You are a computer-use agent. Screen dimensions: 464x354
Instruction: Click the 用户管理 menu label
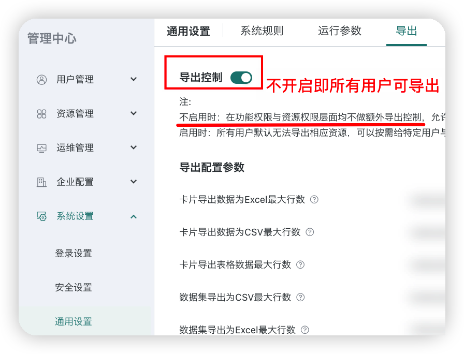[x=75, y=80]
